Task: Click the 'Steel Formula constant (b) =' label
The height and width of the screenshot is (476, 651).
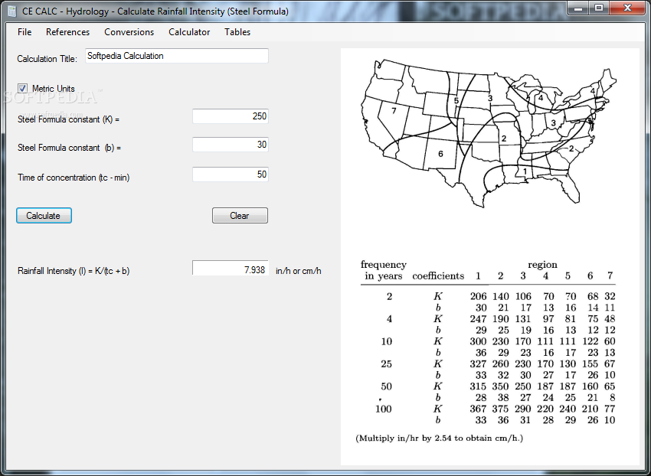Action: 70,148
